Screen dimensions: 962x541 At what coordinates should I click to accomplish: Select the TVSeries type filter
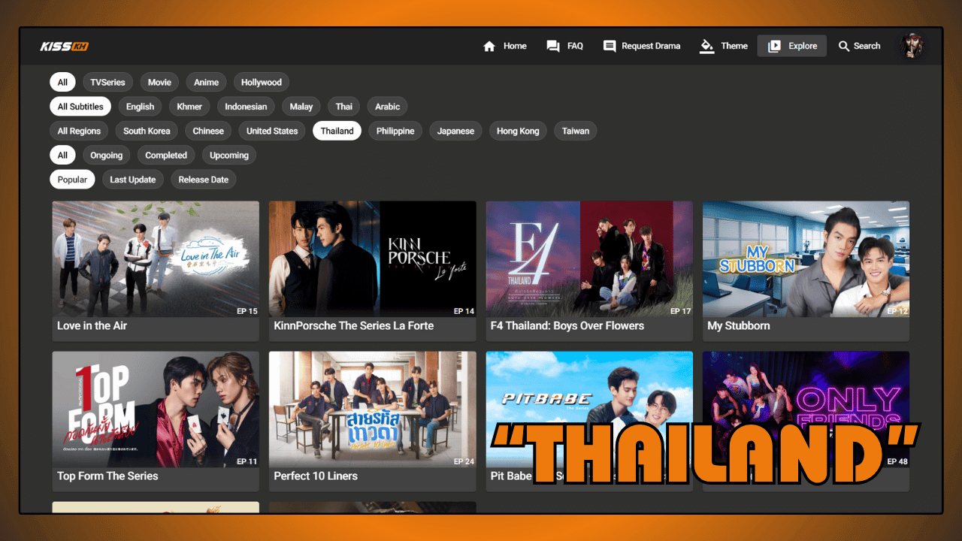coord(107,83)
